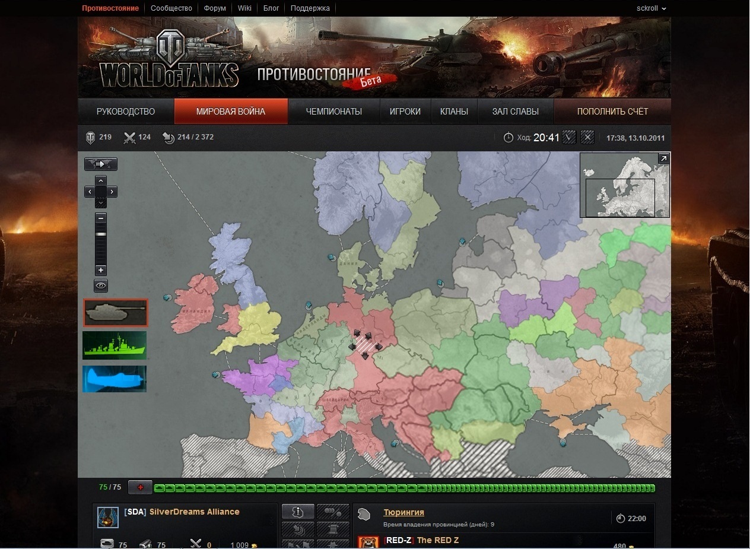Pan the map up with arrow button
The width and height of the screenshot is (750, 549).
pos(101,180)
